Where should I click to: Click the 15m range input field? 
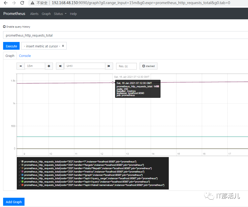(35, 66)
